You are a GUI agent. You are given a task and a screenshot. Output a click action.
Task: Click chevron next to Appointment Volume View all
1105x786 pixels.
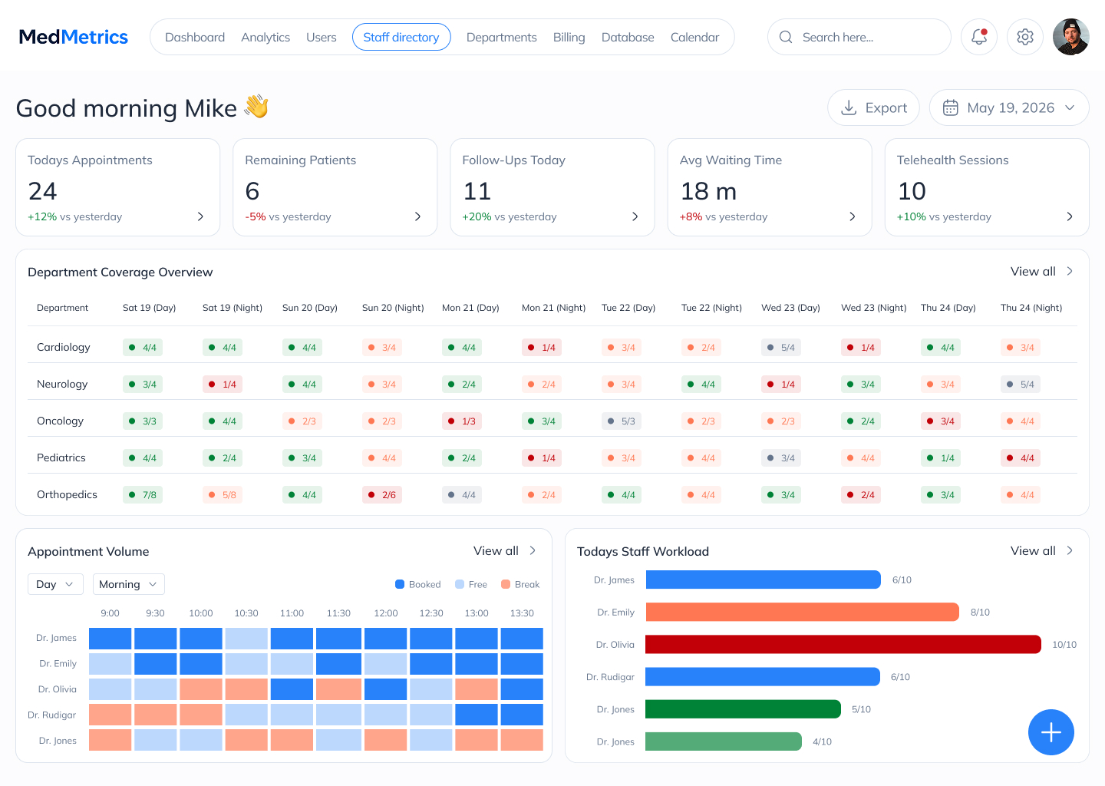tap(533, 550)
